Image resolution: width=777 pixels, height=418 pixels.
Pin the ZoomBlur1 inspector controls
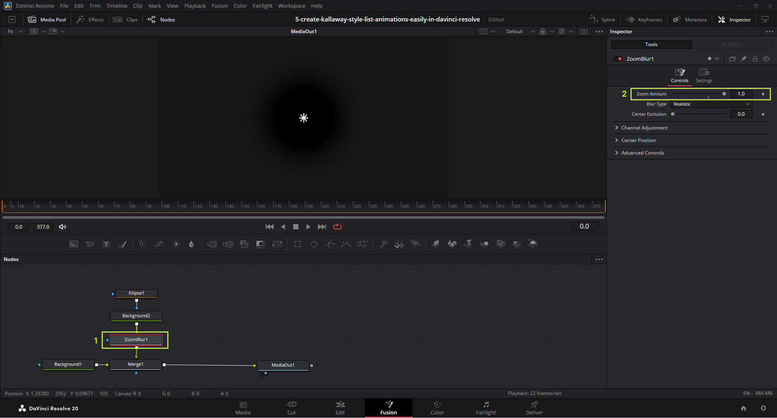(x=743, y=59)
